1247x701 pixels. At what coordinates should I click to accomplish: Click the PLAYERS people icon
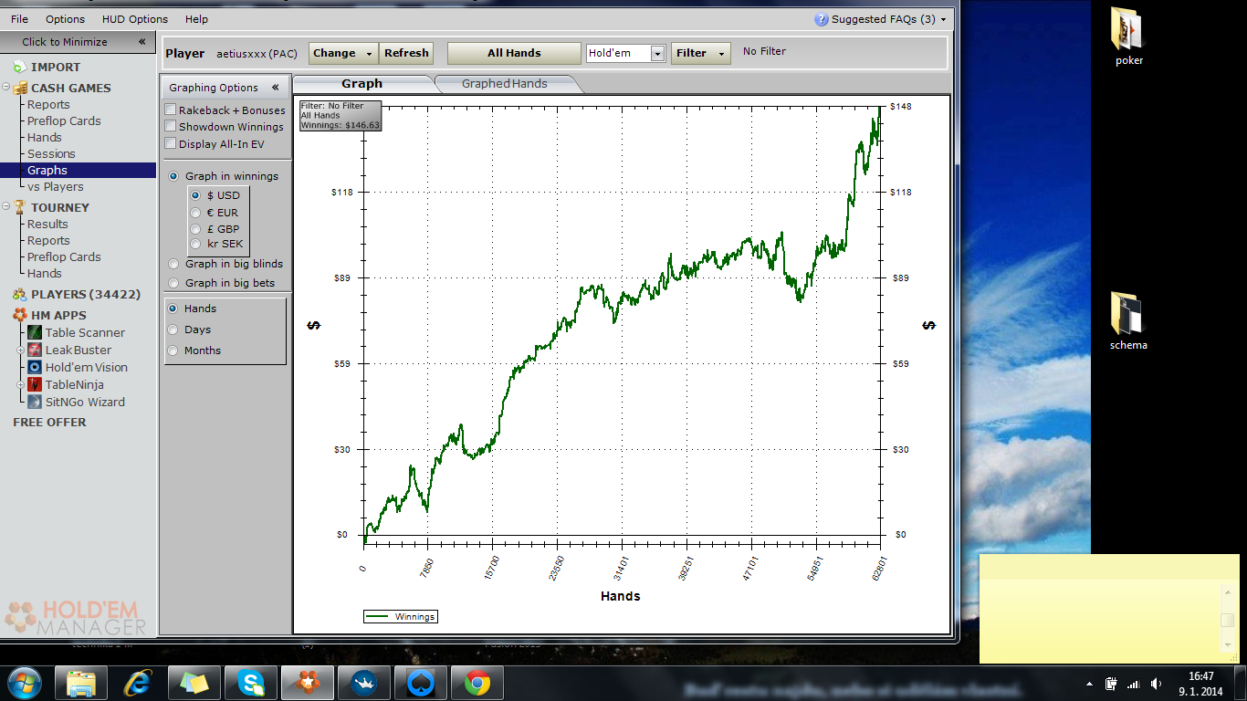pos(20,295)
